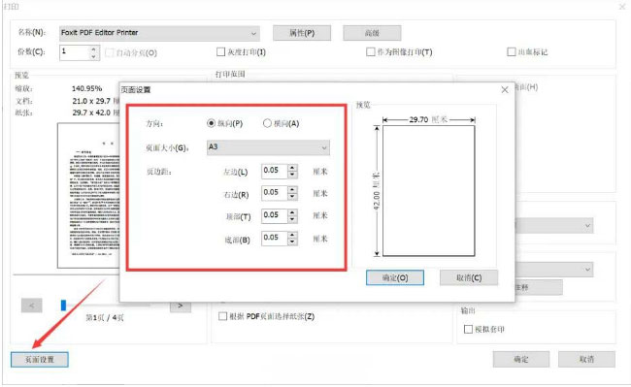This screenshot has height=387, width=631.
Task: Toggle 根据 PDF 页面选择纸张(Z) checkbox
Action: (x=222, y=316)
